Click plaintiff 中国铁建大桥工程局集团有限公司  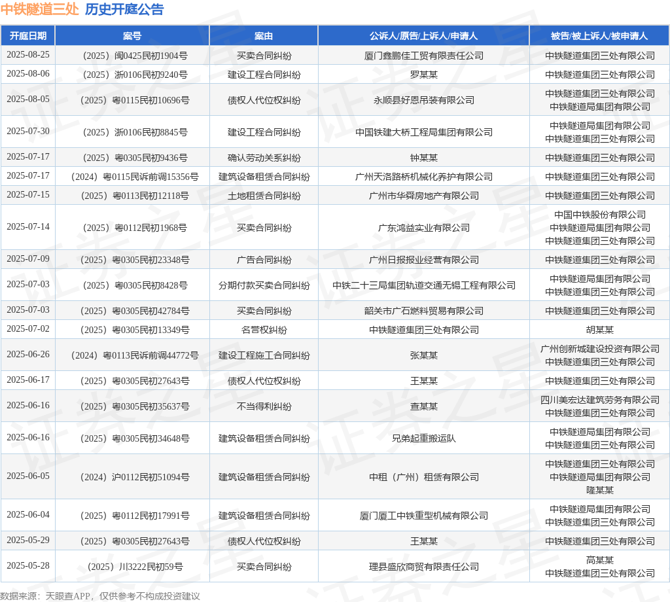click(x=424, y=132)
